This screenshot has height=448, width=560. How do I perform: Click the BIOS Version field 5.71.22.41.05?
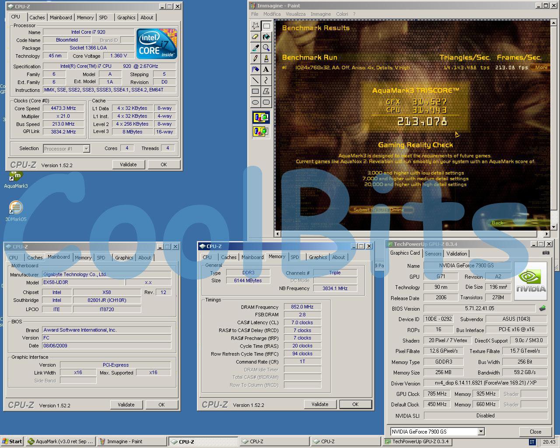[x=479, y=308]
